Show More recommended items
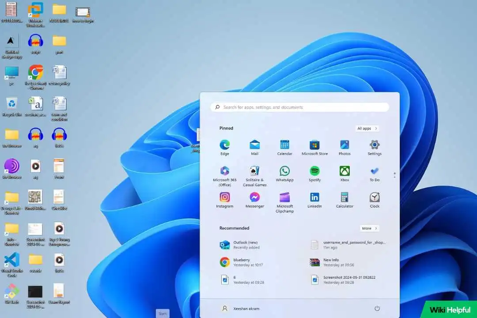The height and width of the screenshot is (318, 477). click(369, 228)
